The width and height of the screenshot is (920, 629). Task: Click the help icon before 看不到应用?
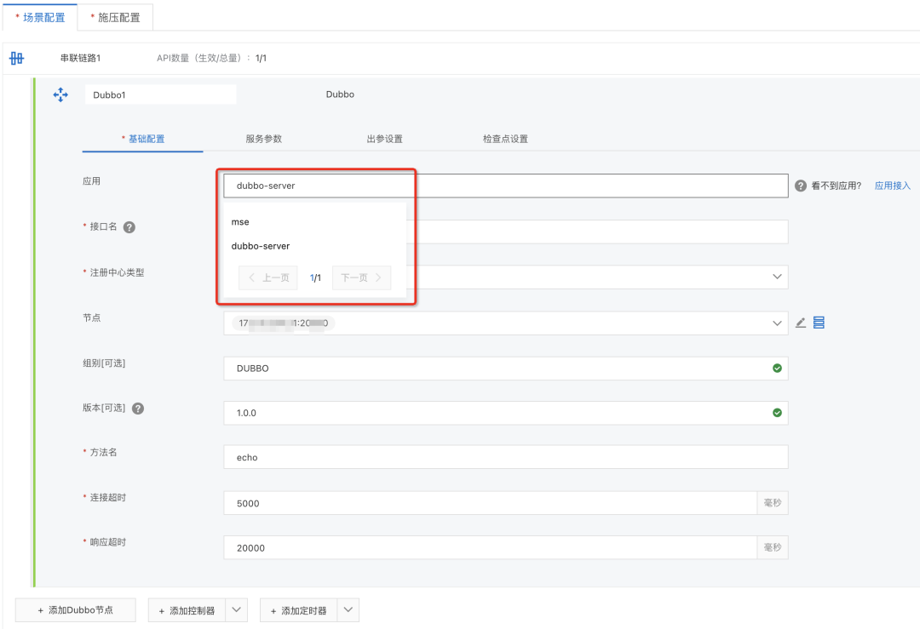[800, 186]
